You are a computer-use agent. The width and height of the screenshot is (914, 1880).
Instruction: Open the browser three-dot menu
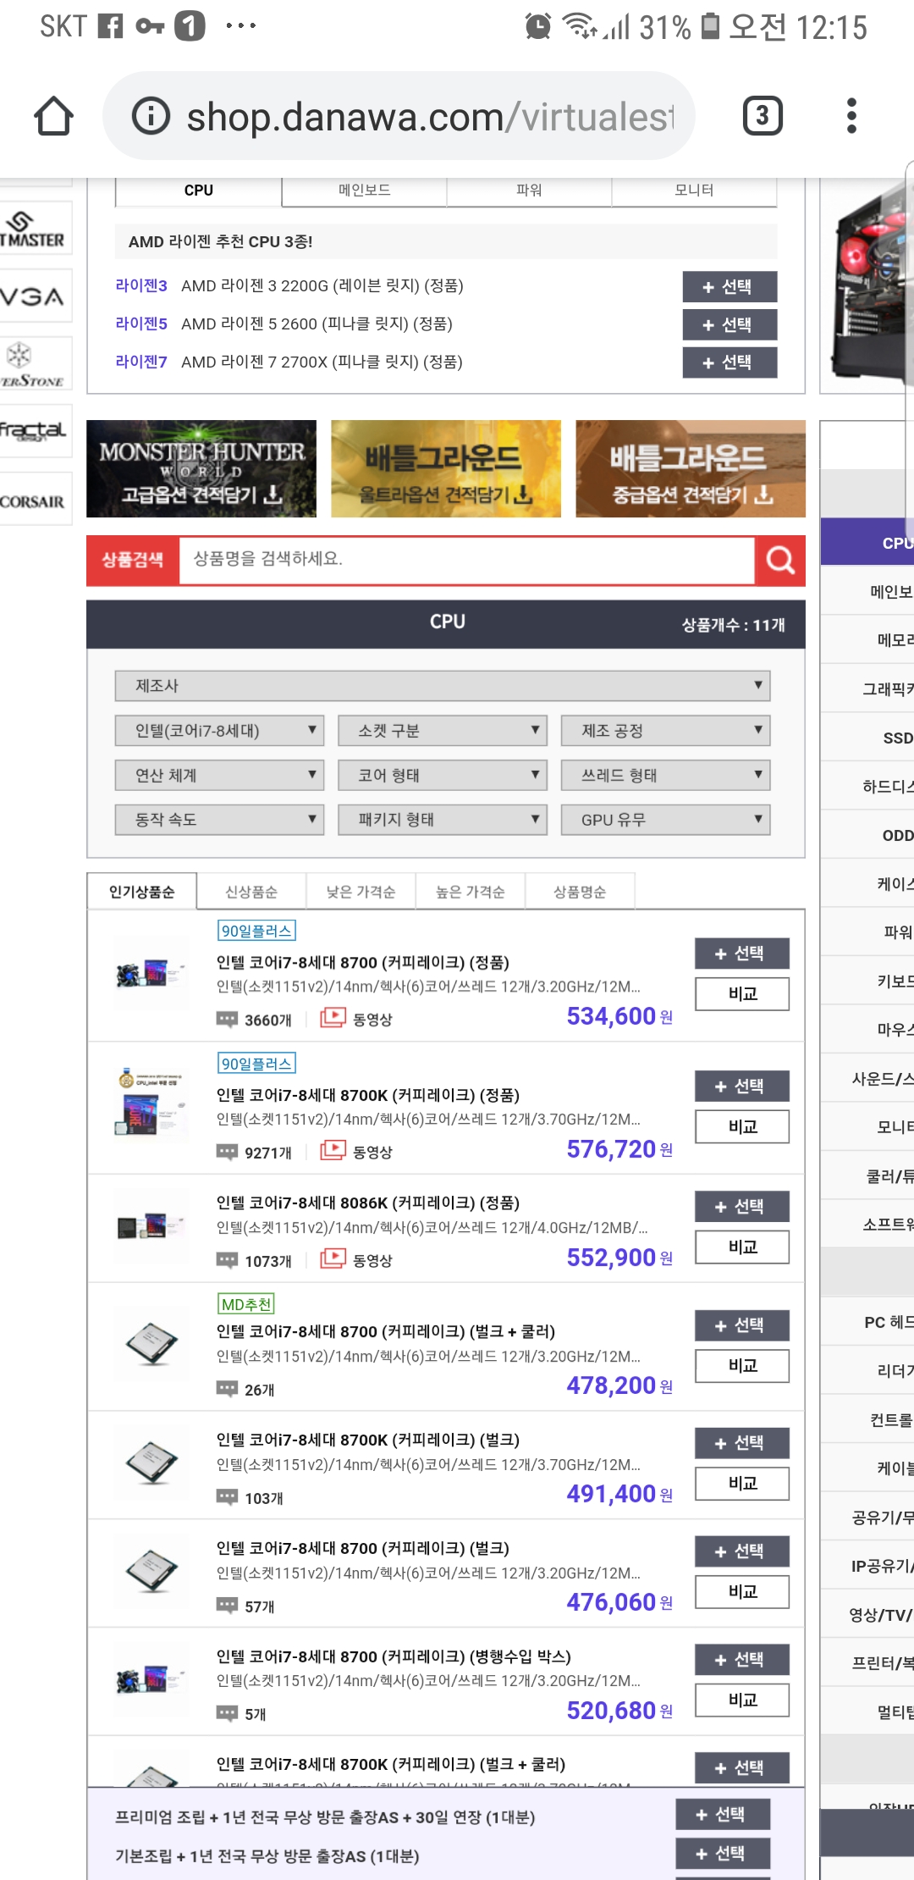click(851, 116)
